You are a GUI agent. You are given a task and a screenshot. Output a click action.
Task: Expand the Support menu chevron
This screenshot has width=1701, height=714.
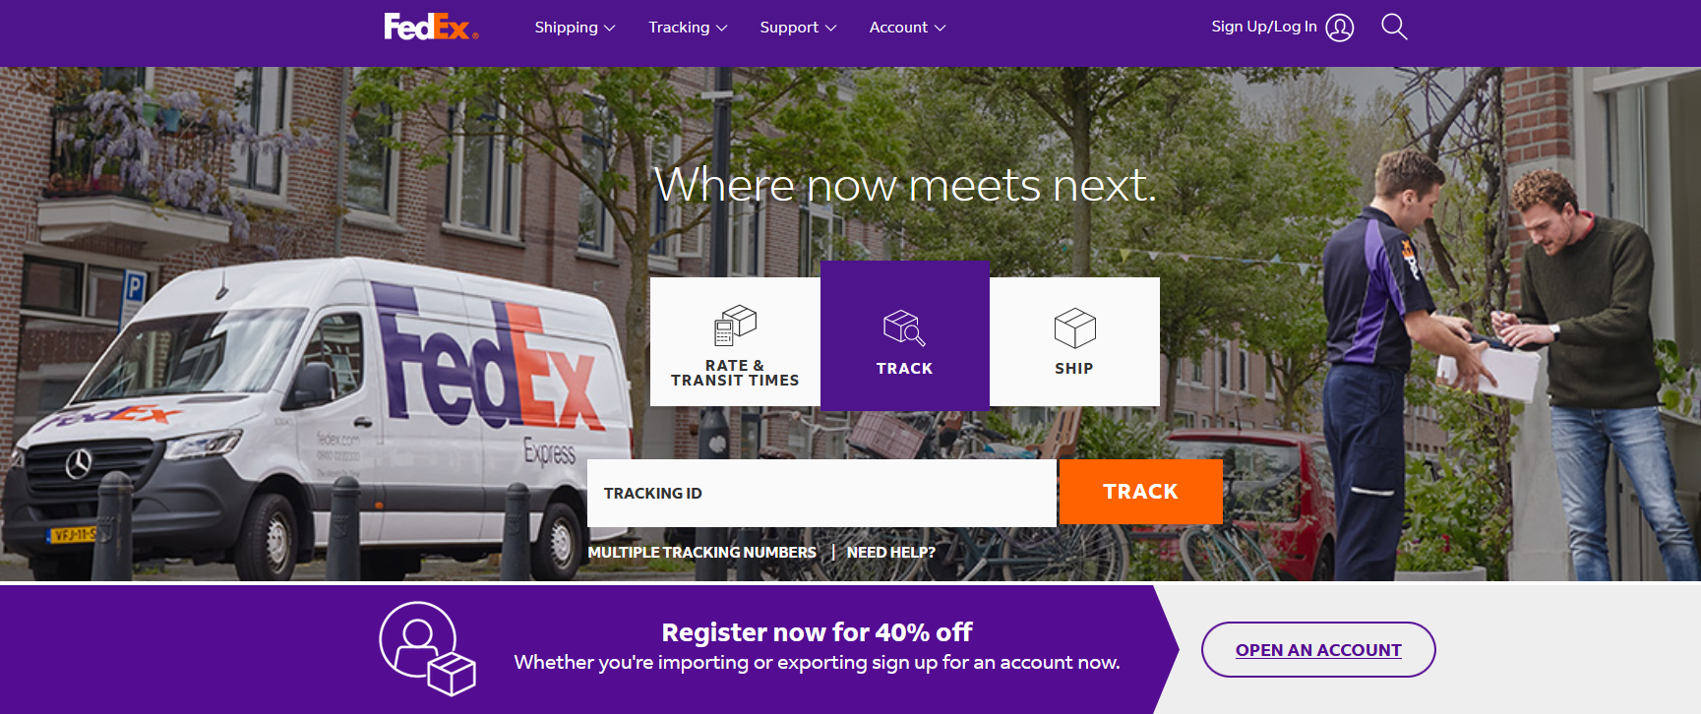(x=831, y=29)
